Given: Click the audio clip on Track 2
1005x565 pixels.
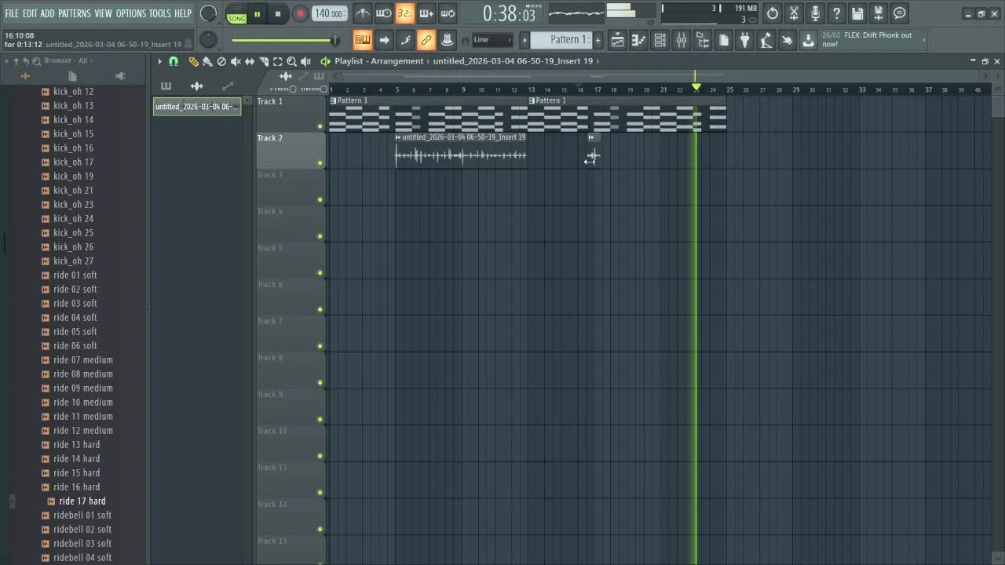Looking at the screenshot, I should point(461,149).
